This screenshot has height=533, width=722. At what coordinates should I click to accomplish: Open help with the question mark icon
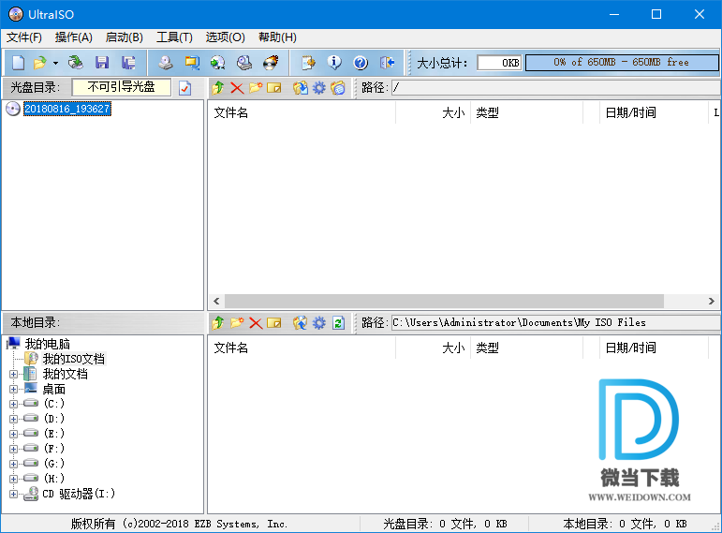tap(361, 62)
